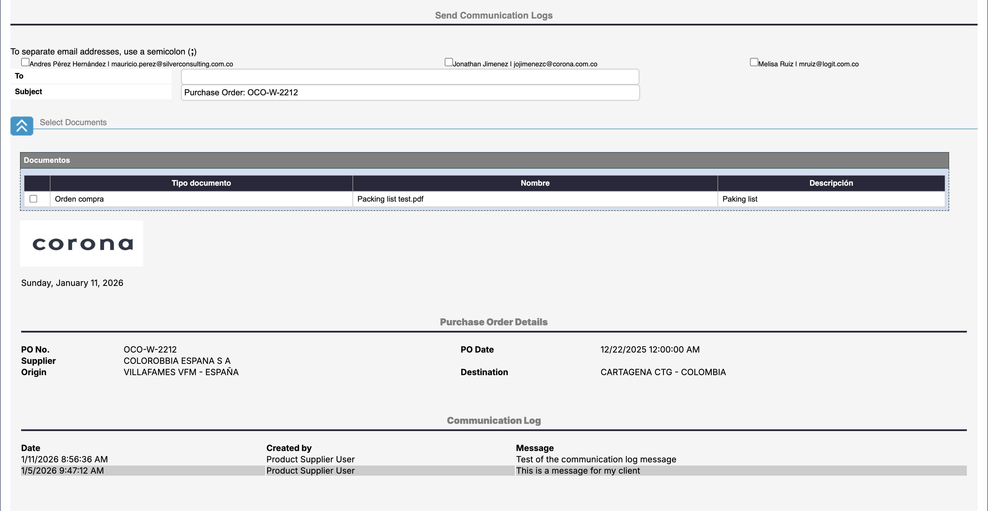Click mruiz@logit.com.co email label
Image resolution: width=988 pixels, height=511 pixels.
click(829, 64)
